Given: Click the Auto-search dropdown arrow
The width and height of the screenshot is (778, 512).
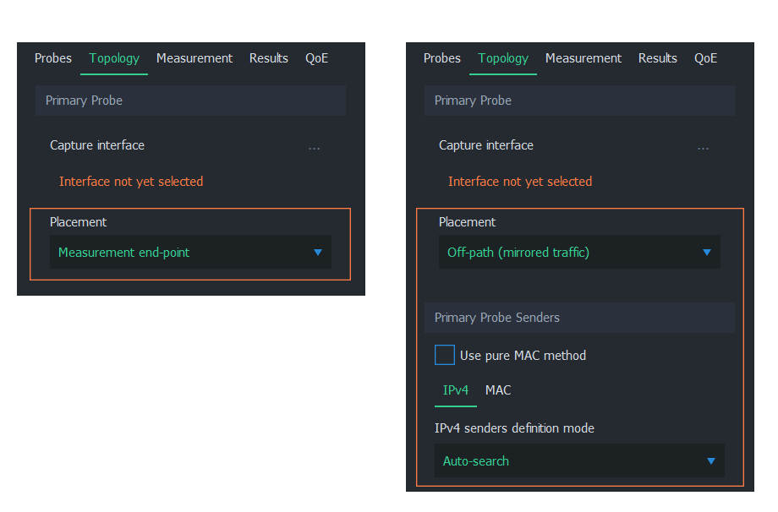Looking at the screenshot, I should click(711, 461).
